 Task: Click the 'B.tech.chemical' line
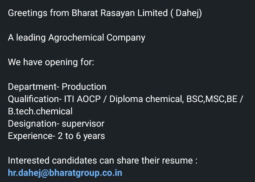[40, 111]
